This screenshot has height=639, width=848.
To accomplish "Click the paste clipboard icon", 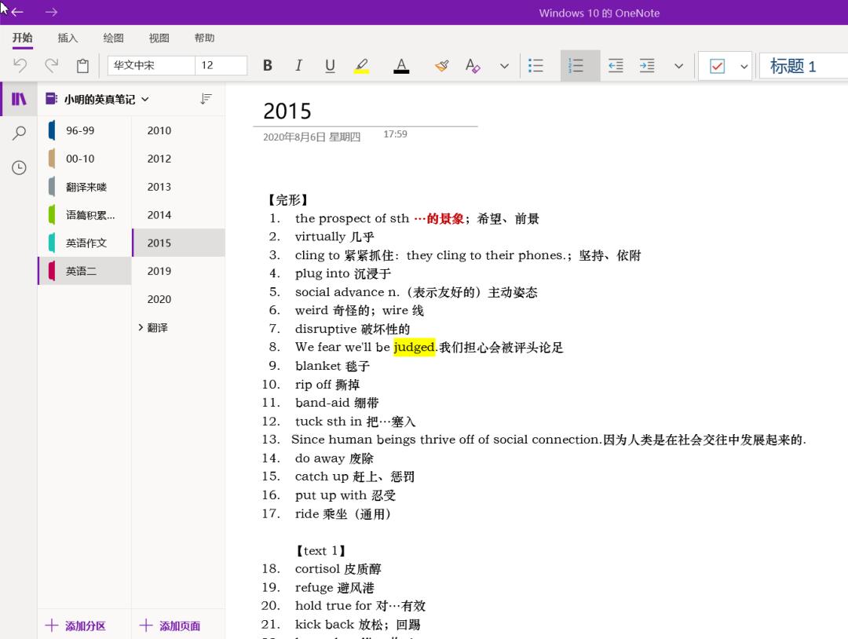I will [82, 65].
